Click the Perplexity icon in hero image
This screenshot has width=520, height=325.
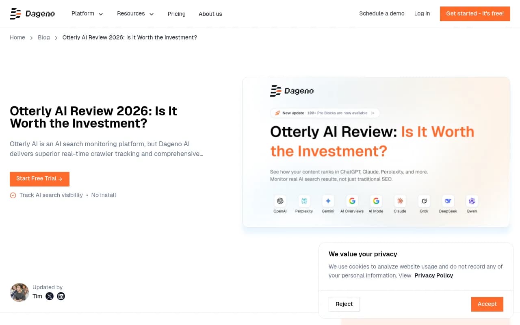point(304,201)
